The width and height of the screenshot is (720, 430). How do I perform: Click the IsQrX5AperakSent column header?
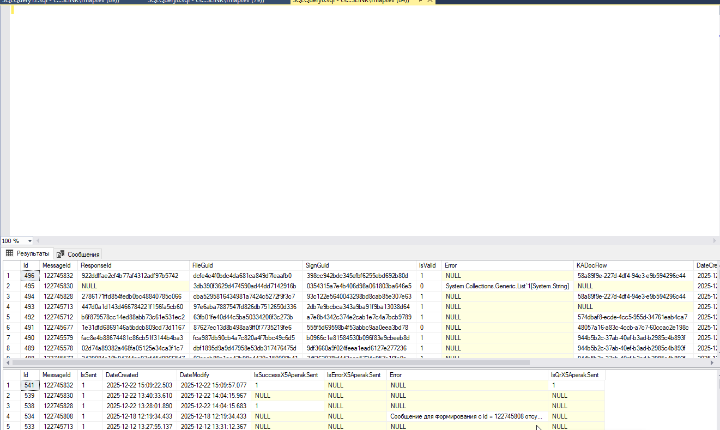coord(577,375)
